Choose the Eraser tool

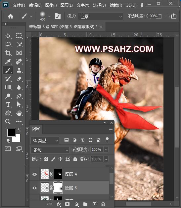point(19,79)
